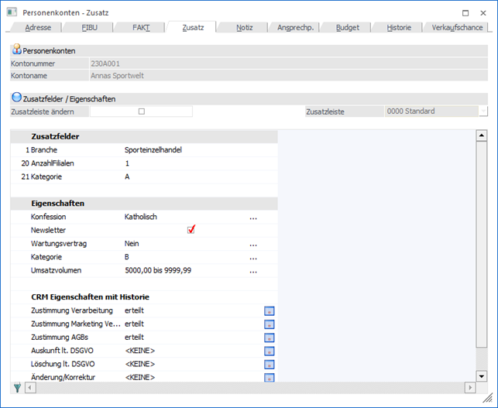Click history icon beside Zustimmung Marketing

point(270,324)
